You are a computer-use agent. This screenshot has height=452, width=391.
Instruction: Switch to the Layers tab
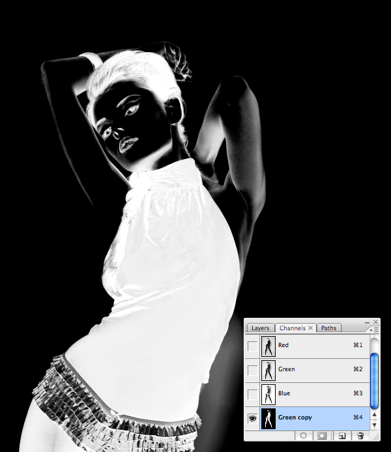(260, 328)
